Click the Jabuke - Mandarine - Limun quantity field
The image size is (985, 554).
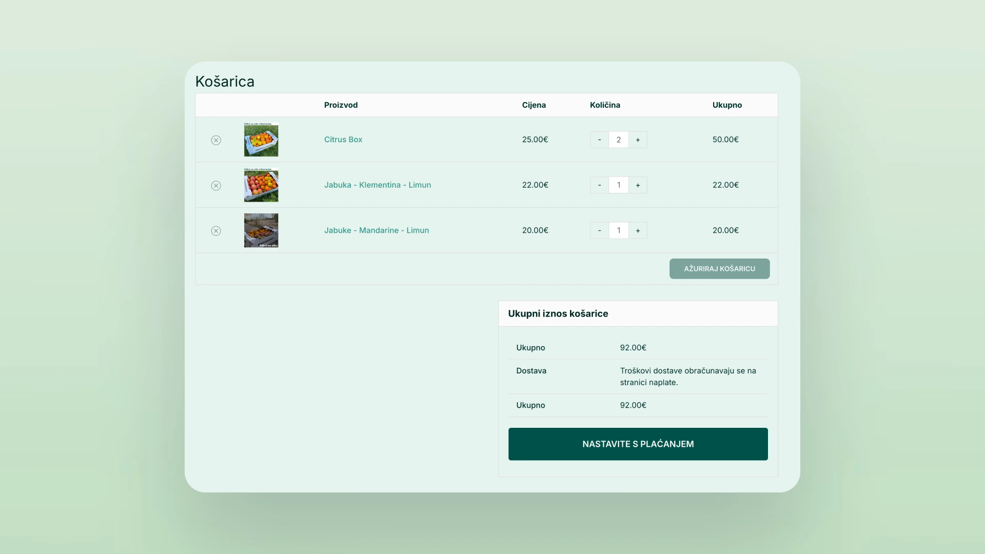[x=618, y=230]
